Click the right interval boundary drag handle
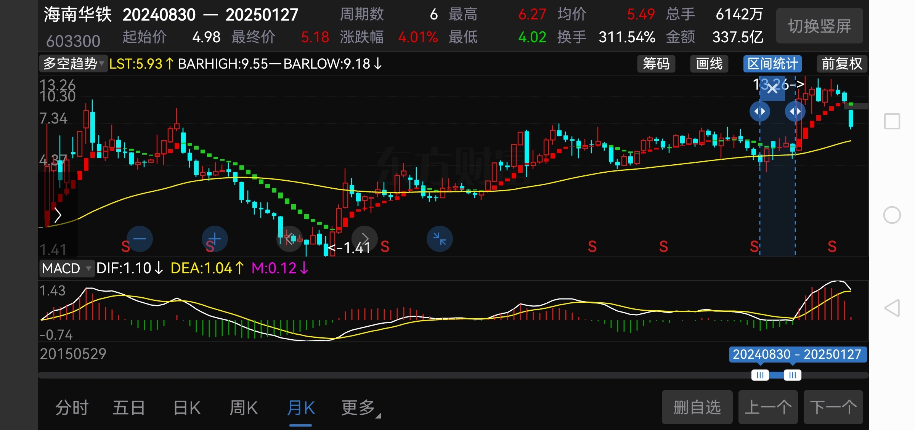 [795, 111]
